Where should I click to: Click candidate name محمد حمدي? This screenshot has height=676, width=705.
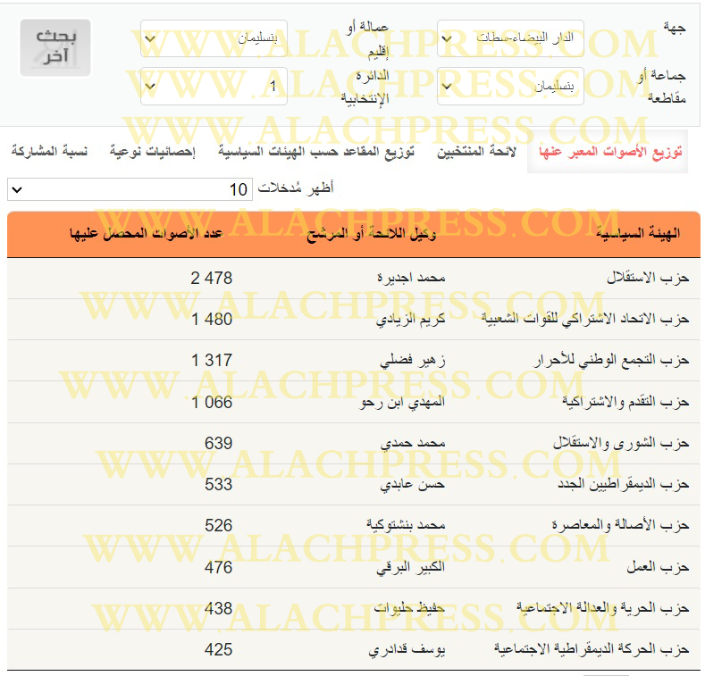[x=413, y=443]
